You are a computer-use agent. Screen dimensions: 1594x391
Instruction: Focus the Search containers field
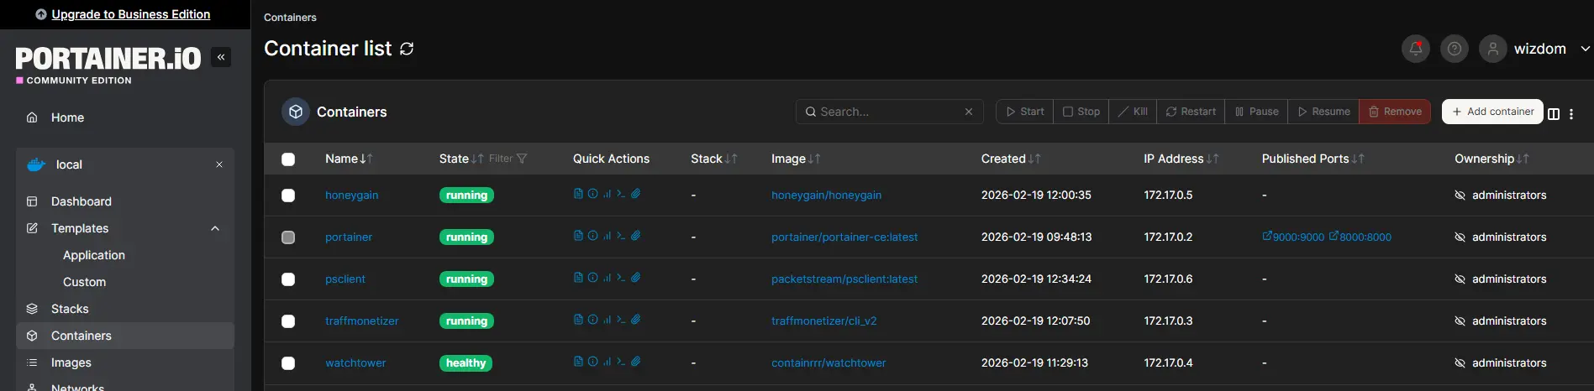click(889, 112)
